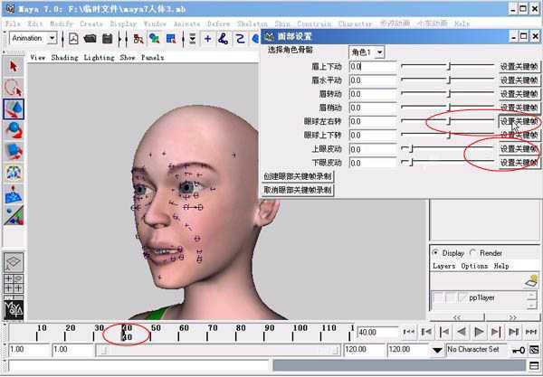This screenshot has width=543, height=377.
Task: Open a scene with the folder icon
Action: pyautogui.click(x=90, y=38)
